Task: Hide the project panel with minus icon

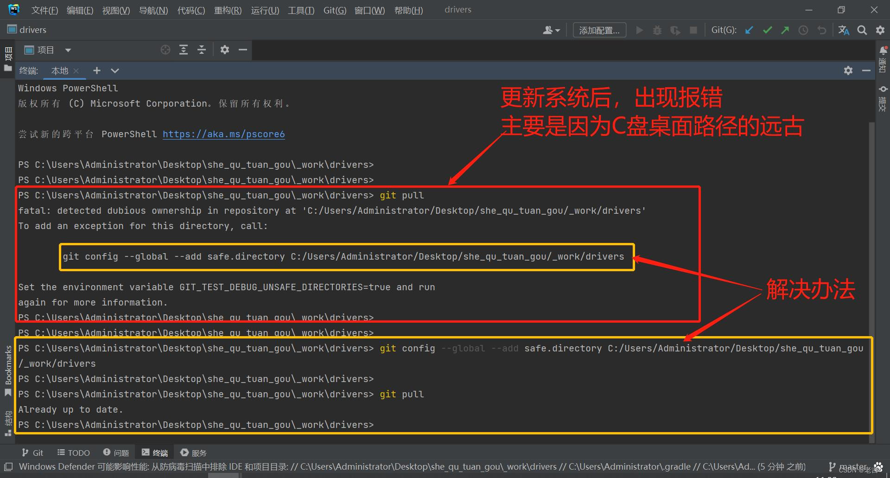Action: point(243,50)
